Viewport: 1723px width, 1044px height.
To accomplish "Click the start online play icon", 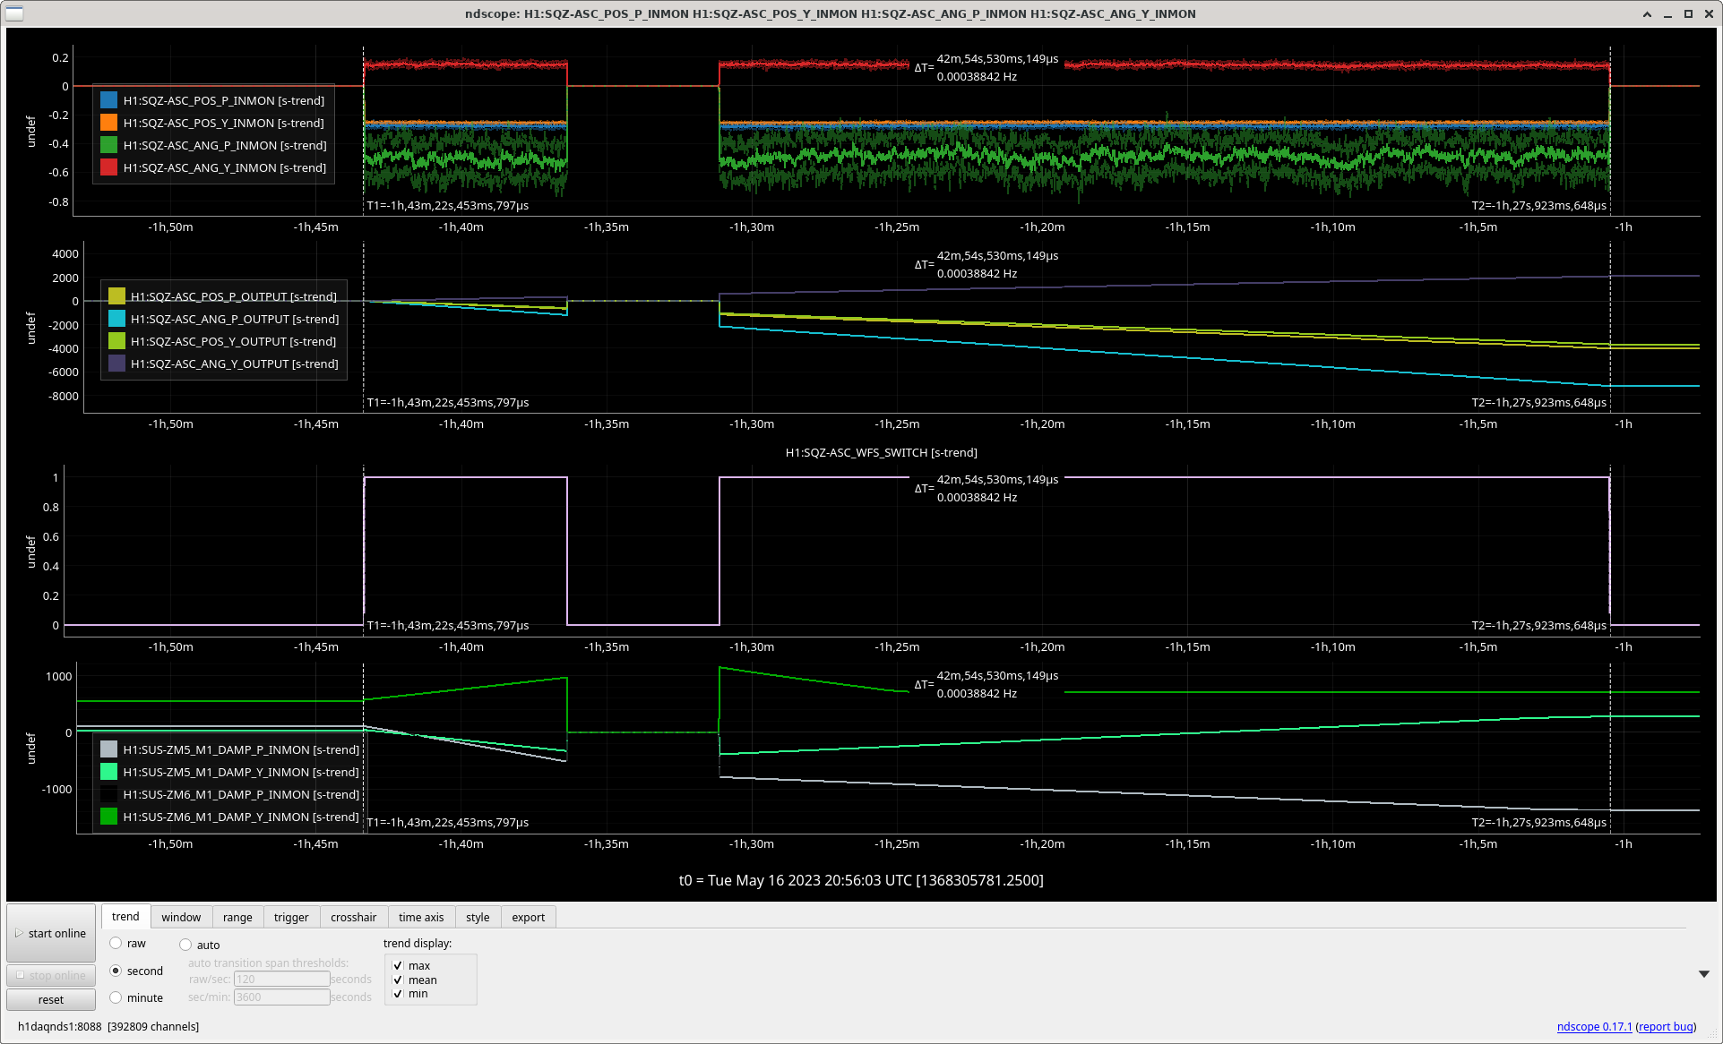I will coord(19,933).
